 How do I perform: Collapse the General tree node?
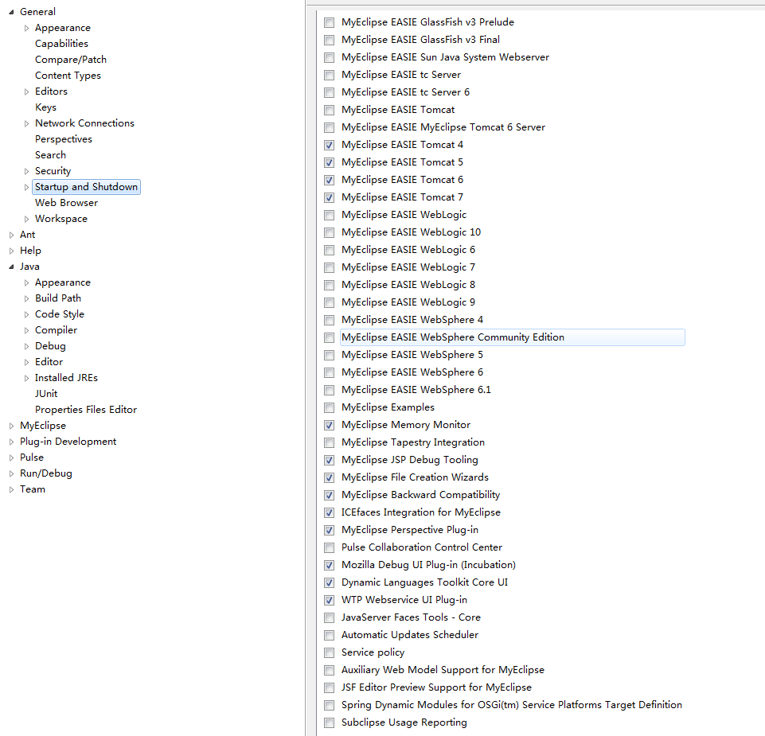click(x=11, y=12)
